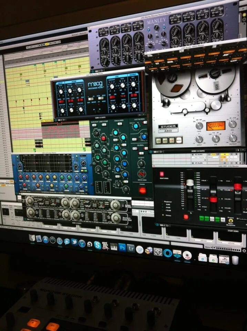Toggle the Neve equaliser in button
The image size is (247, 331).
(x=120, y=124)
